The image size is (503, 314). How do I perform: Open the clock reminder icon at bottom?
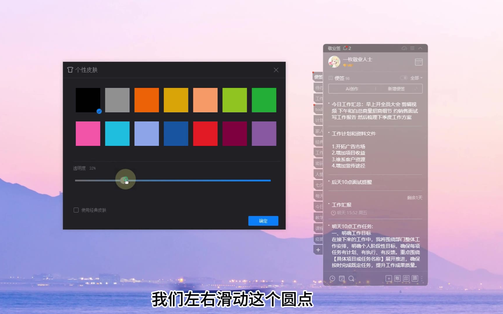[332, 279]
